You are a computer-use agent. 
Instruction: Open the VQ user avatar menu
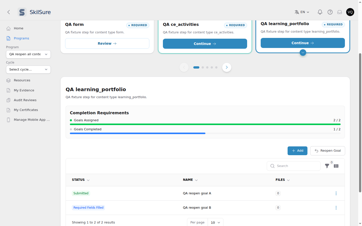click(350, 12)
